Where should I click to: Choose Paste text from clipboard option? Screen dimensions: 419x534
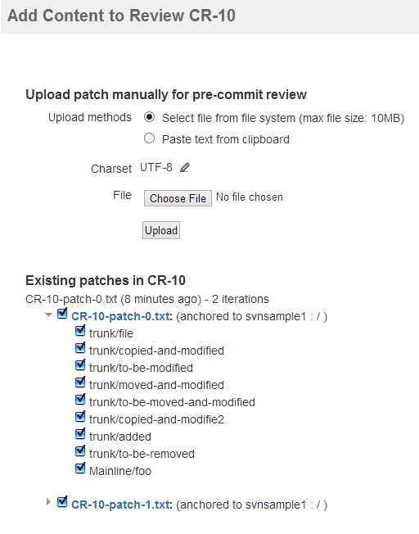(x=149, y=138)
